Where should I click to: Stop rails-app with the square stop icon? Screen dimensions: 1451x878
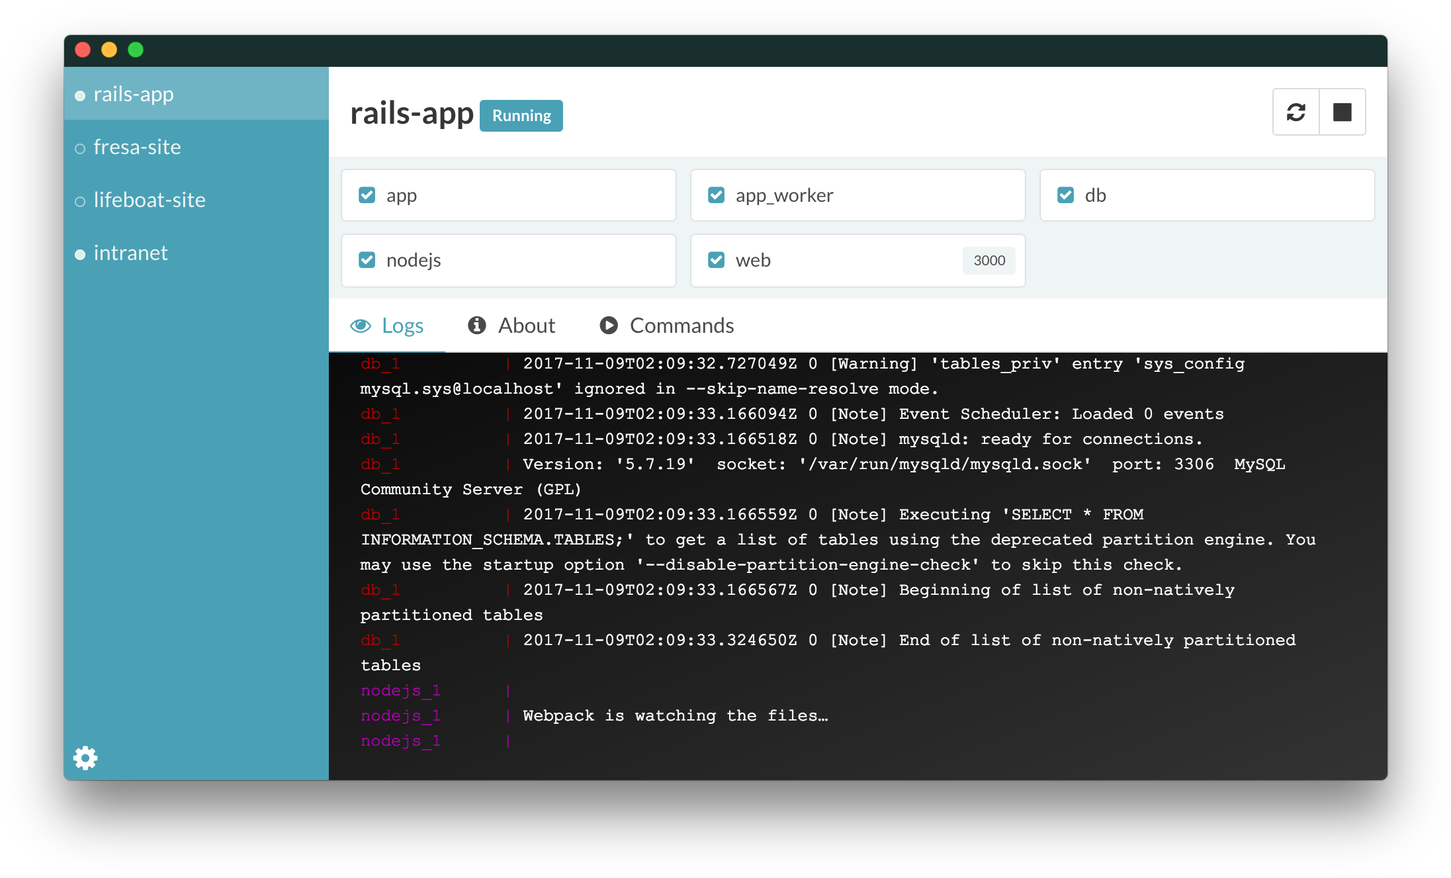[x=1342, y=112]
